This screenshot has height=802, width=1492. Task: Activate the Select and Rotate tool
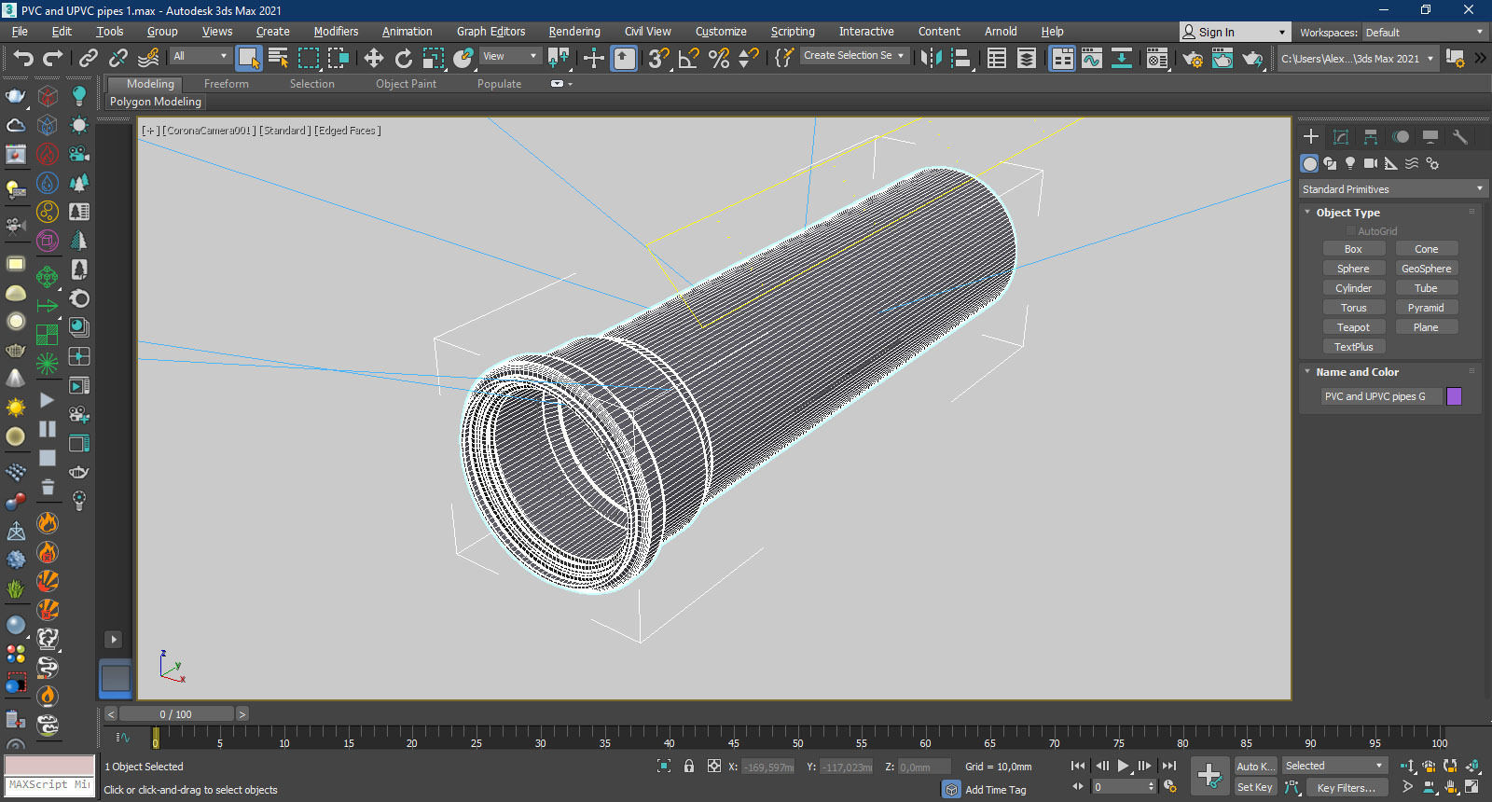[404, 58]
